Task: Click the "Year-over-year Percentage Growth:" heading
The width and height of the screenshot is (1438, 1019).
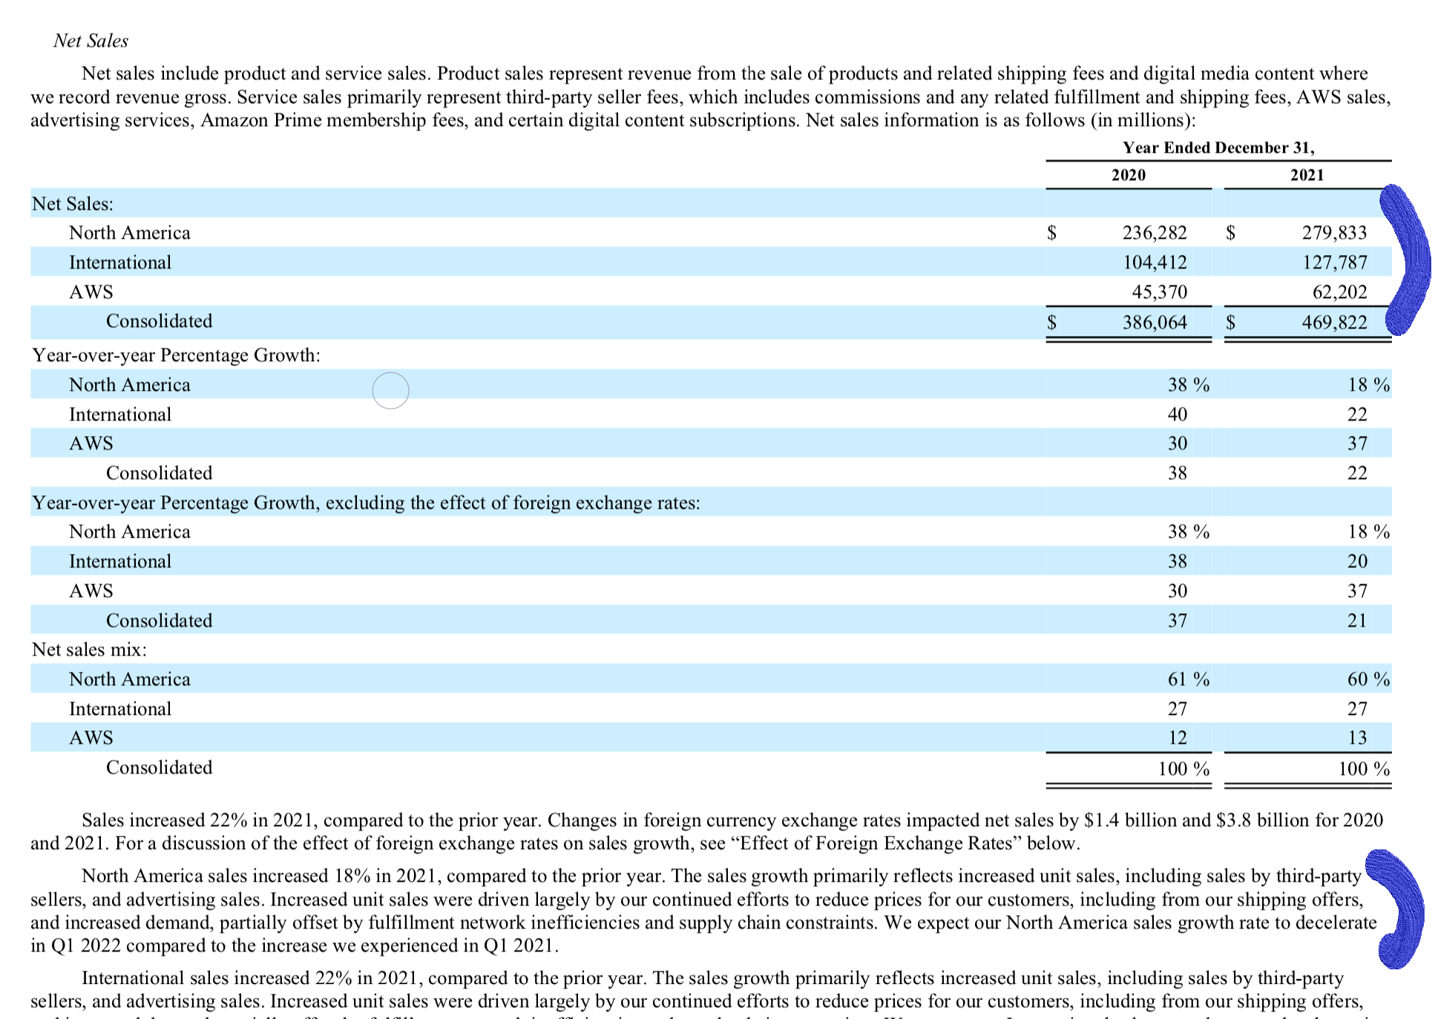Action: (x=176, y=355)
